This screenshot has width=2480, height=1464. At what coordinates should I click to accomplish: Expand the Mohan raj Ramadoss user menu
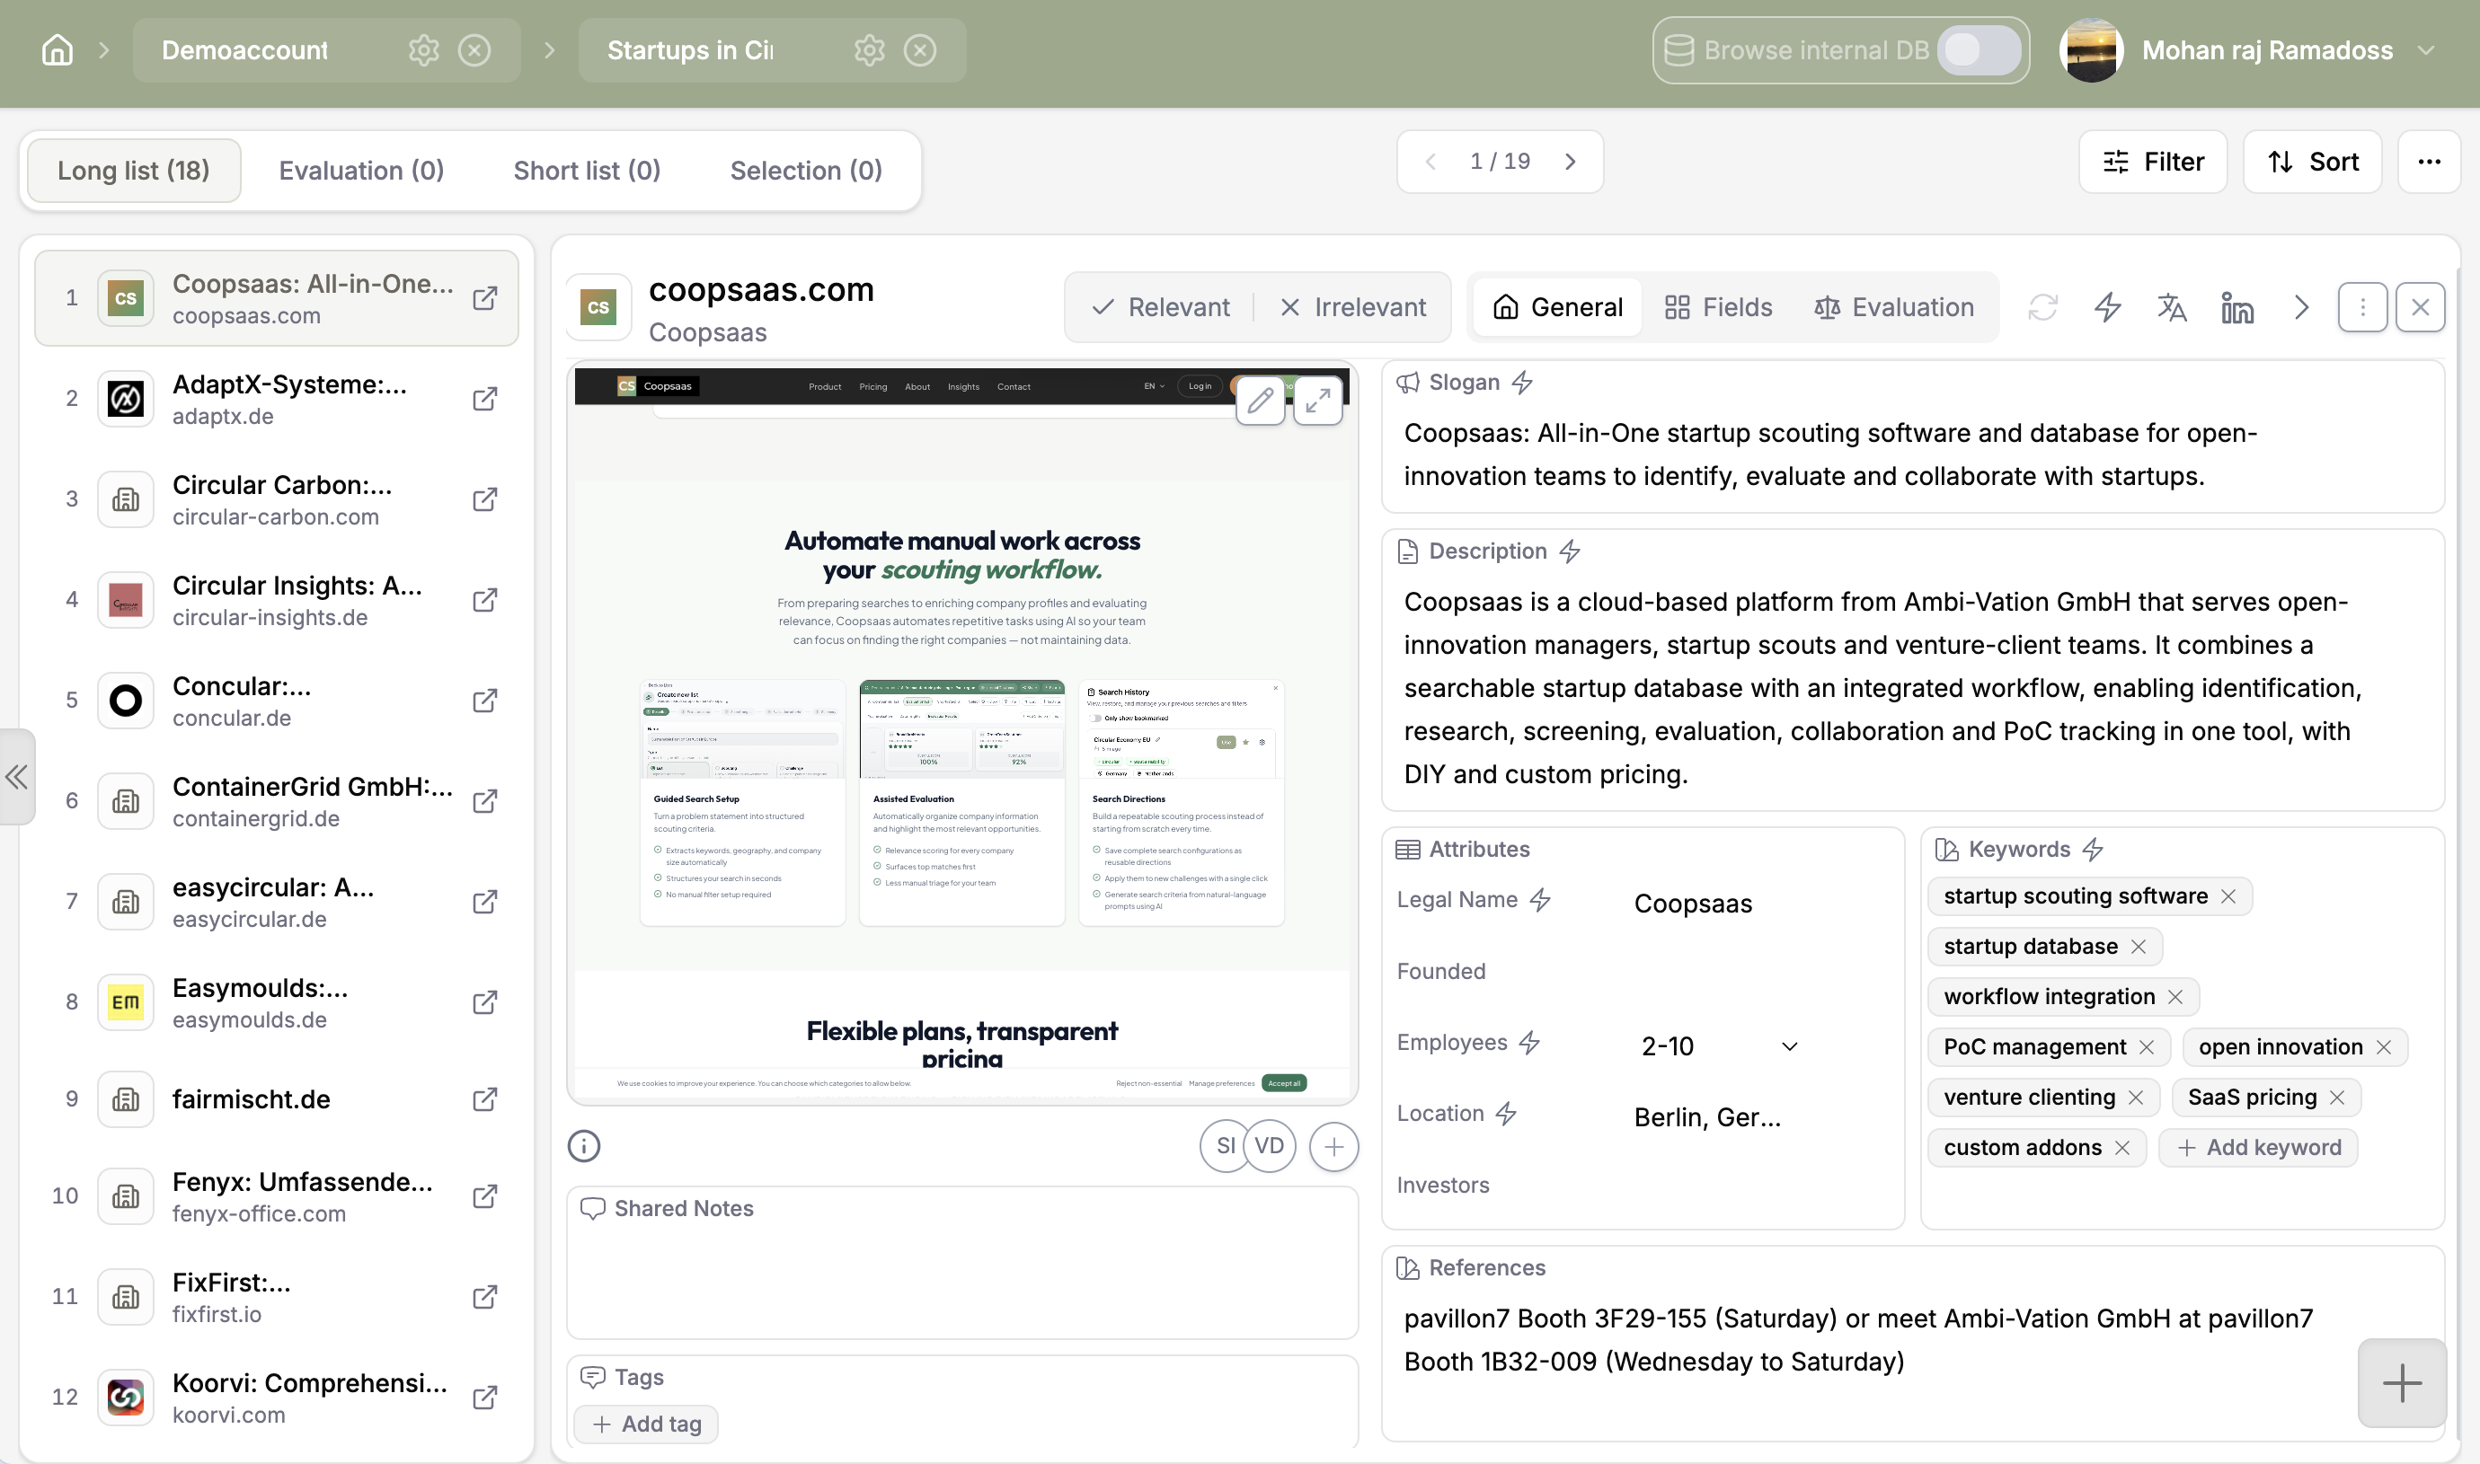pyautogui.click(x=2426, y=50)
